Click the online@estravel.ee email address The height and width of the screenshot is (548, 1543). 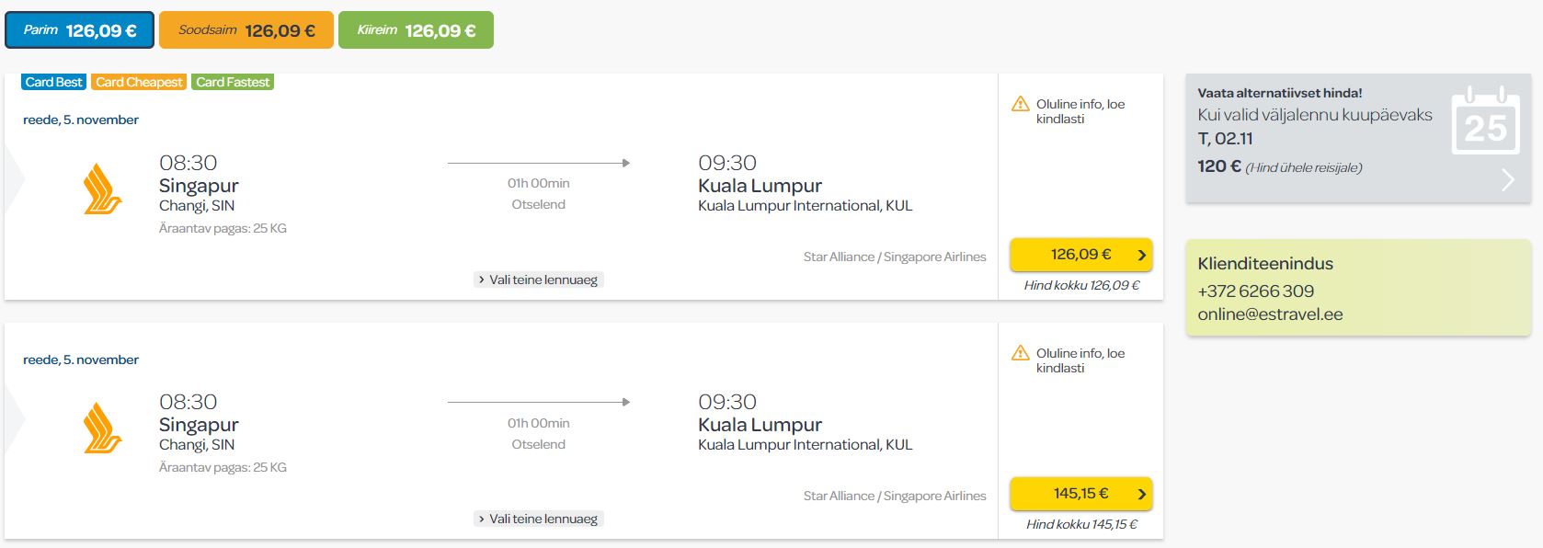(1270, 314)
